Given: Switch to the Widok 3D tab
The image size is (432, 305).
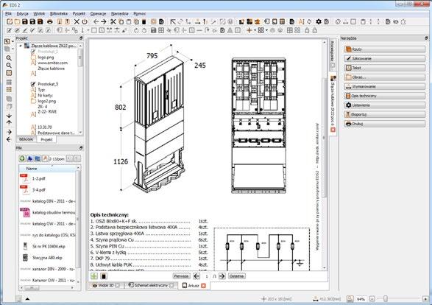Looking at the screenshot, I should (106, 285).
